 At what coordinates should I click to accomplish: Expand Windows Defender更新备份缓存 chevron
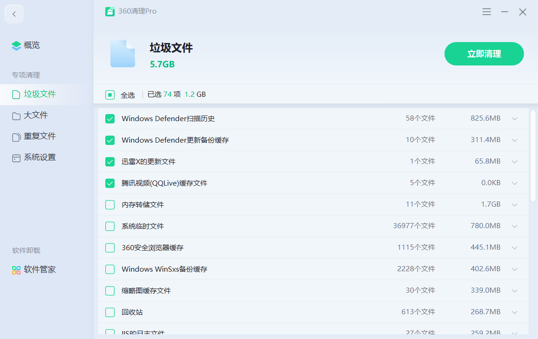(515, 140)
